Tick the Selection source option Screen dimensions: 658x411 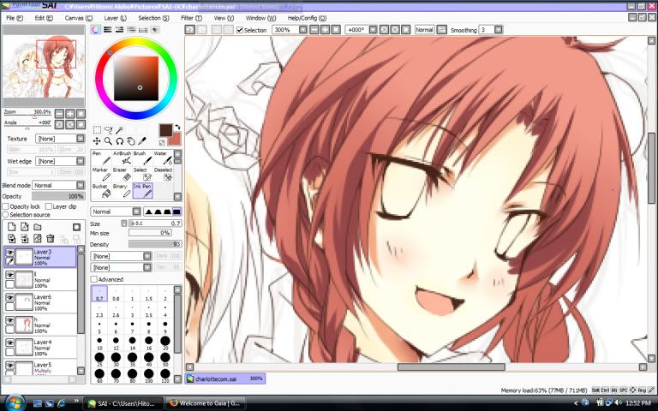tap(5, 214)
